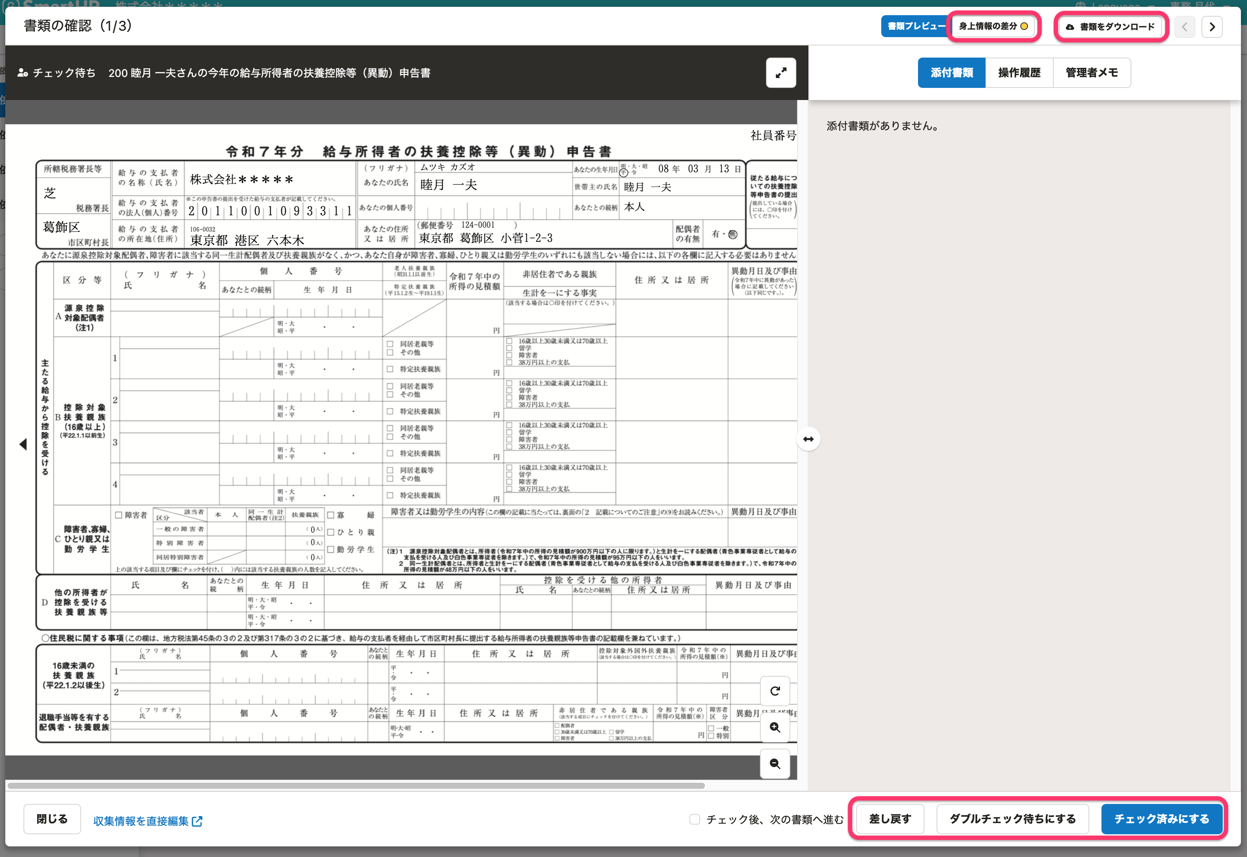
Task: Zoom in on the document preview
Action: pos(774,727)
